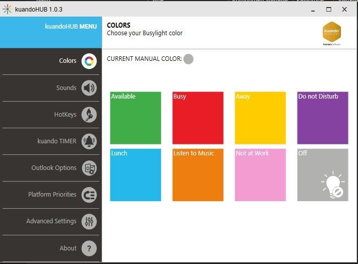This screenshot has height=264, width=358.
Task: Click the Advanced Settings sliders icon
Action: click(x=89, y=221)
